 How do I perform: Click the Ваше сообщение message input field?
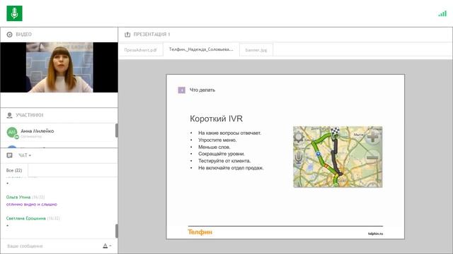(52, 246)
